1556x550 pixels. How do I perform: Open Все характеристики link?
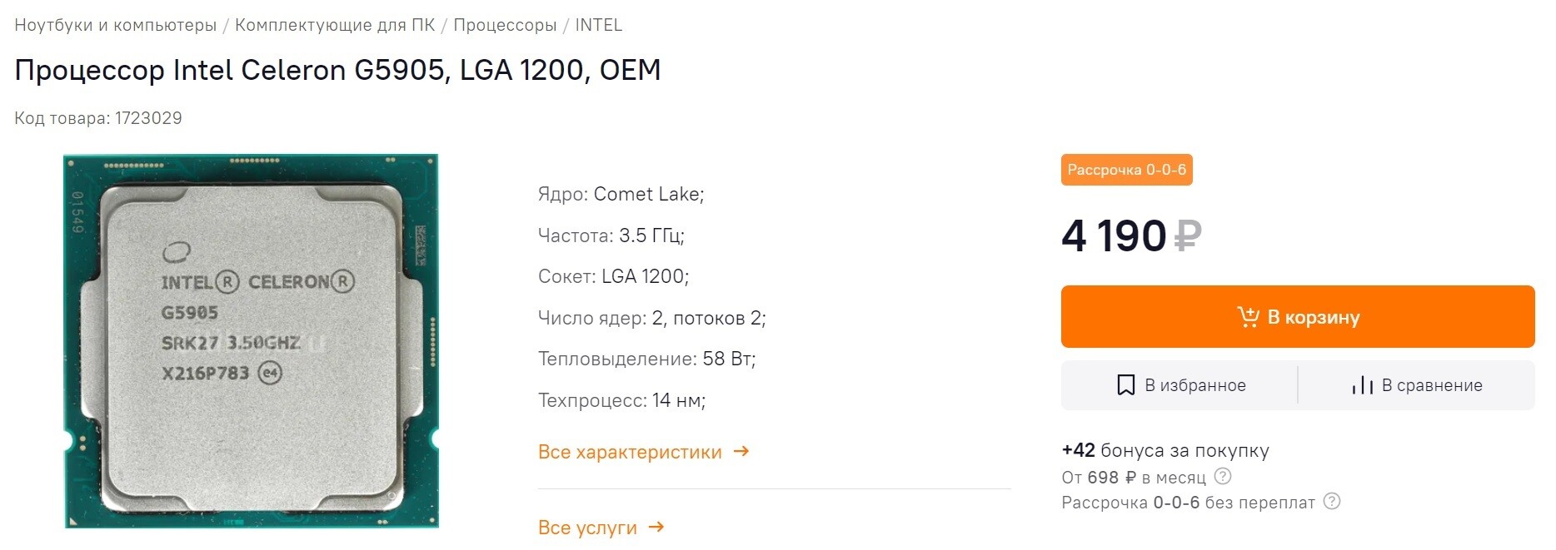(x=630, y=452)
